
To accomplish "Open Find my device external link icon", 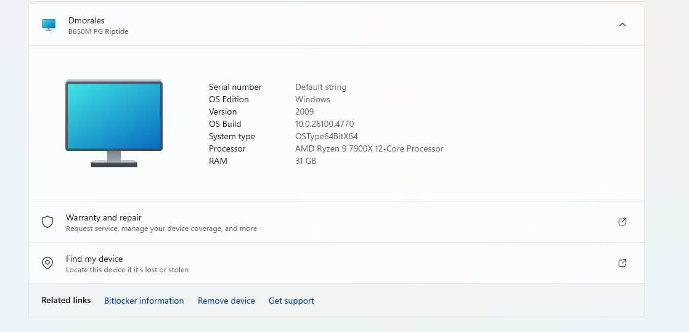I will click(622, 263).
